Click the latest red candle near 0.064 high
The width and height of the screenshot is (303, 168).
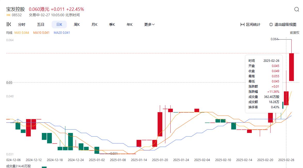[291, 67]
